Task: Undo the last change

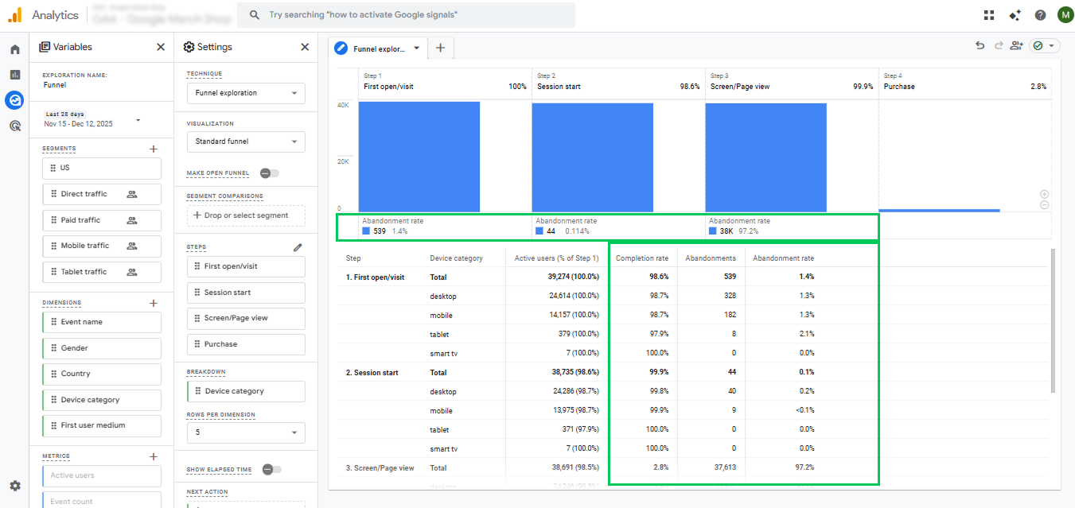Action: click(x=980, y=46)
